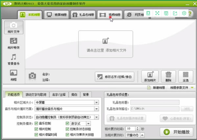Screen dimensions: 197x140
Task: Open the 本机相册 tab
Action: coord(30,15)
